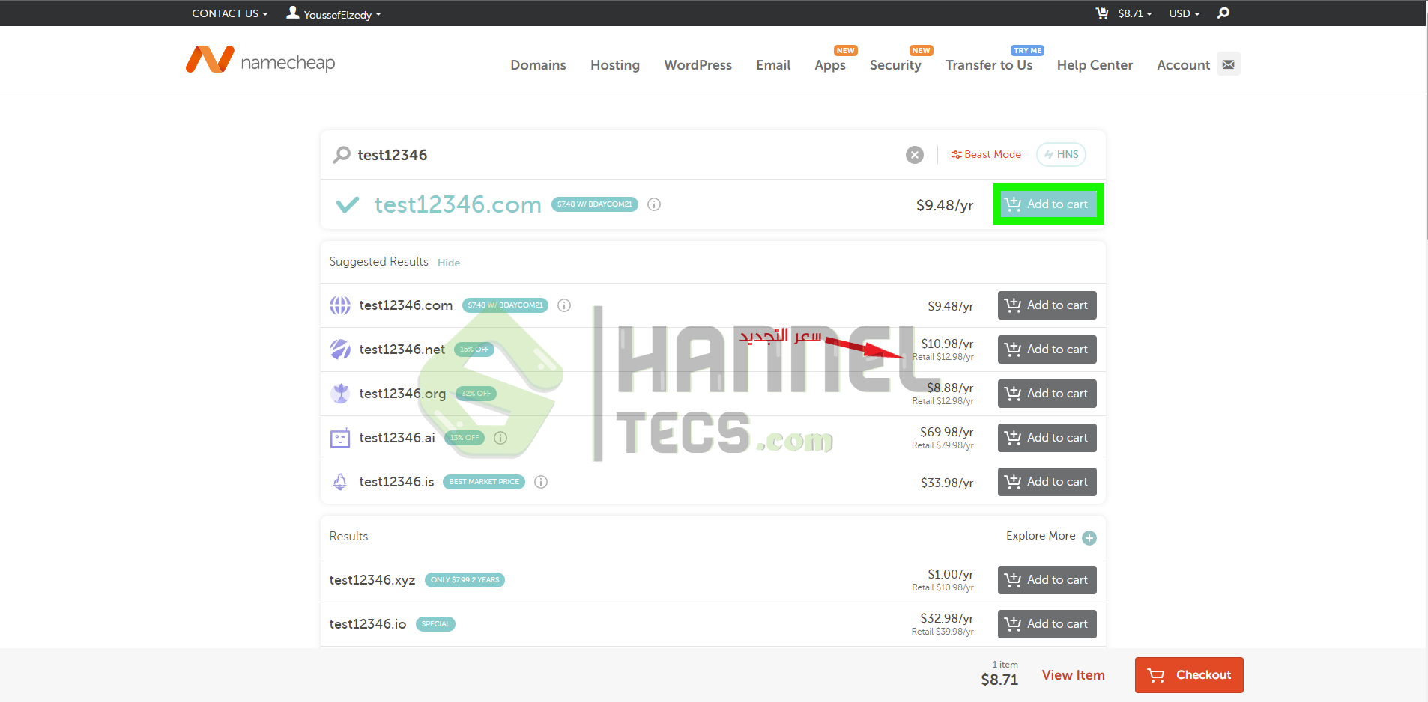Show info for featured test12346.com promo
Screen dimensions: 1428x702
coord(654,204)
